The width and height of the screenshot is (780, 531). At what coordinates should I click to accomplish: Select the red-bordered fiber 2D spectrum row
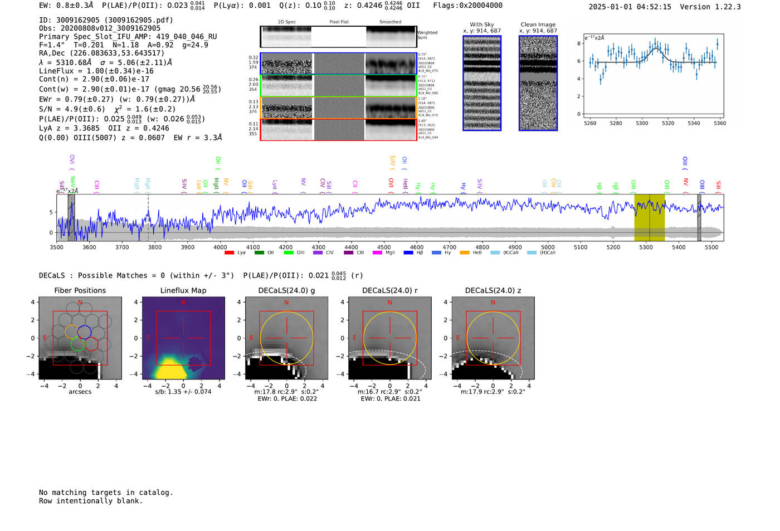pyautogui.click(x=338, y=129)
